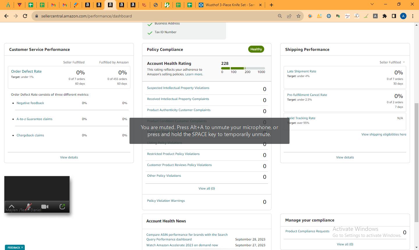Close the FEEDBACK button with its X
The height and width of the screenshot is (250, 419).
22,247
